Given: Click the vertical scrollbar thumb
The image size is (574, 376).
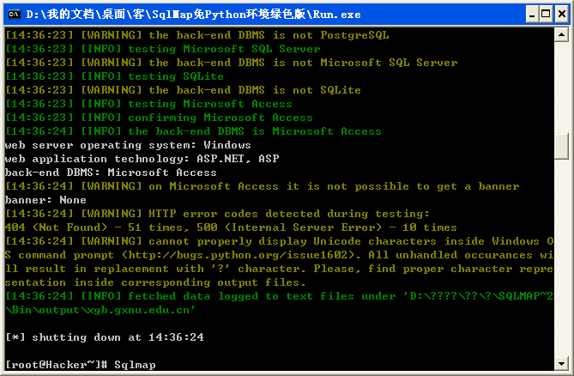Looking at the screenshot, I should pyautogui.click(x=561, y=147).
